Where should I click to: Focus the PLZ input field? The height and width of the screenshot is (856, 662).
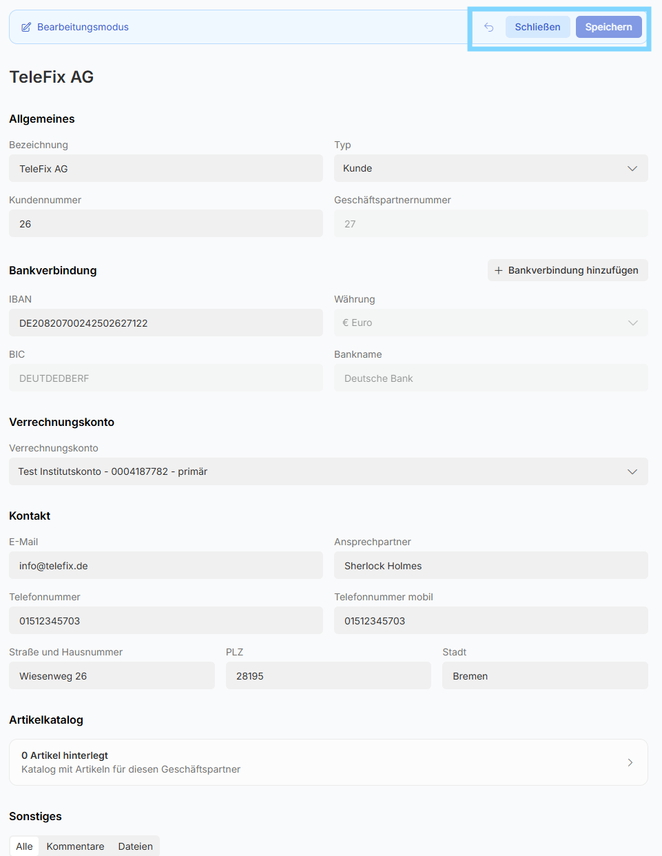(328, 676)
